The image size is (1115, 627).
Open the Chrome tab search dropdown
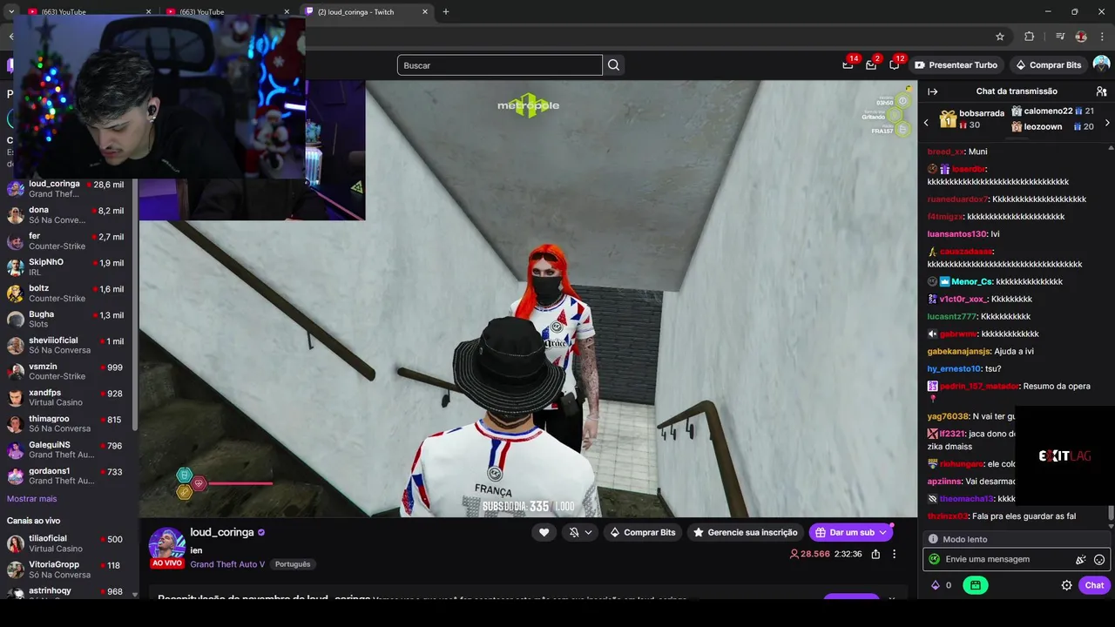(11, 12)
